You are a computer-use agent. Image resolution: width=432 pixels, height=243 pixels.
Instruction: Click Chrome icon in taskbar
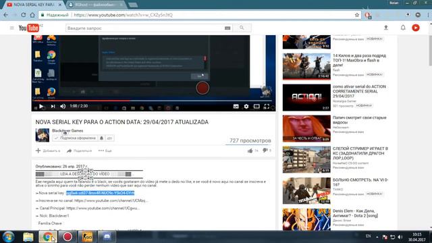coord(48,237)
